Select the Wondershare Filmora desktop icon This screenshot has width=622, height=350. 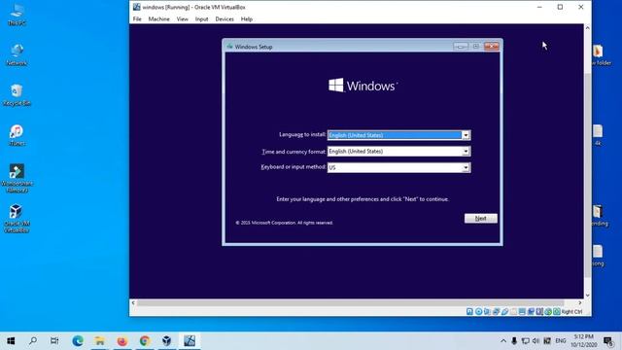17,179
